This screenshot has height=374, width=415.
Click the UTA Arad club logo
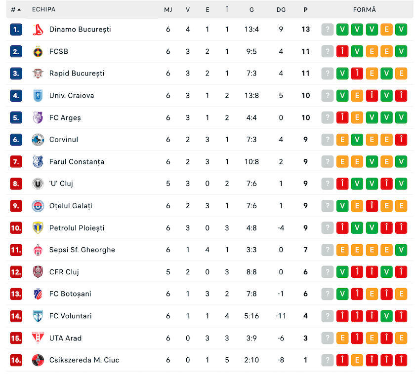pos(38,338)
